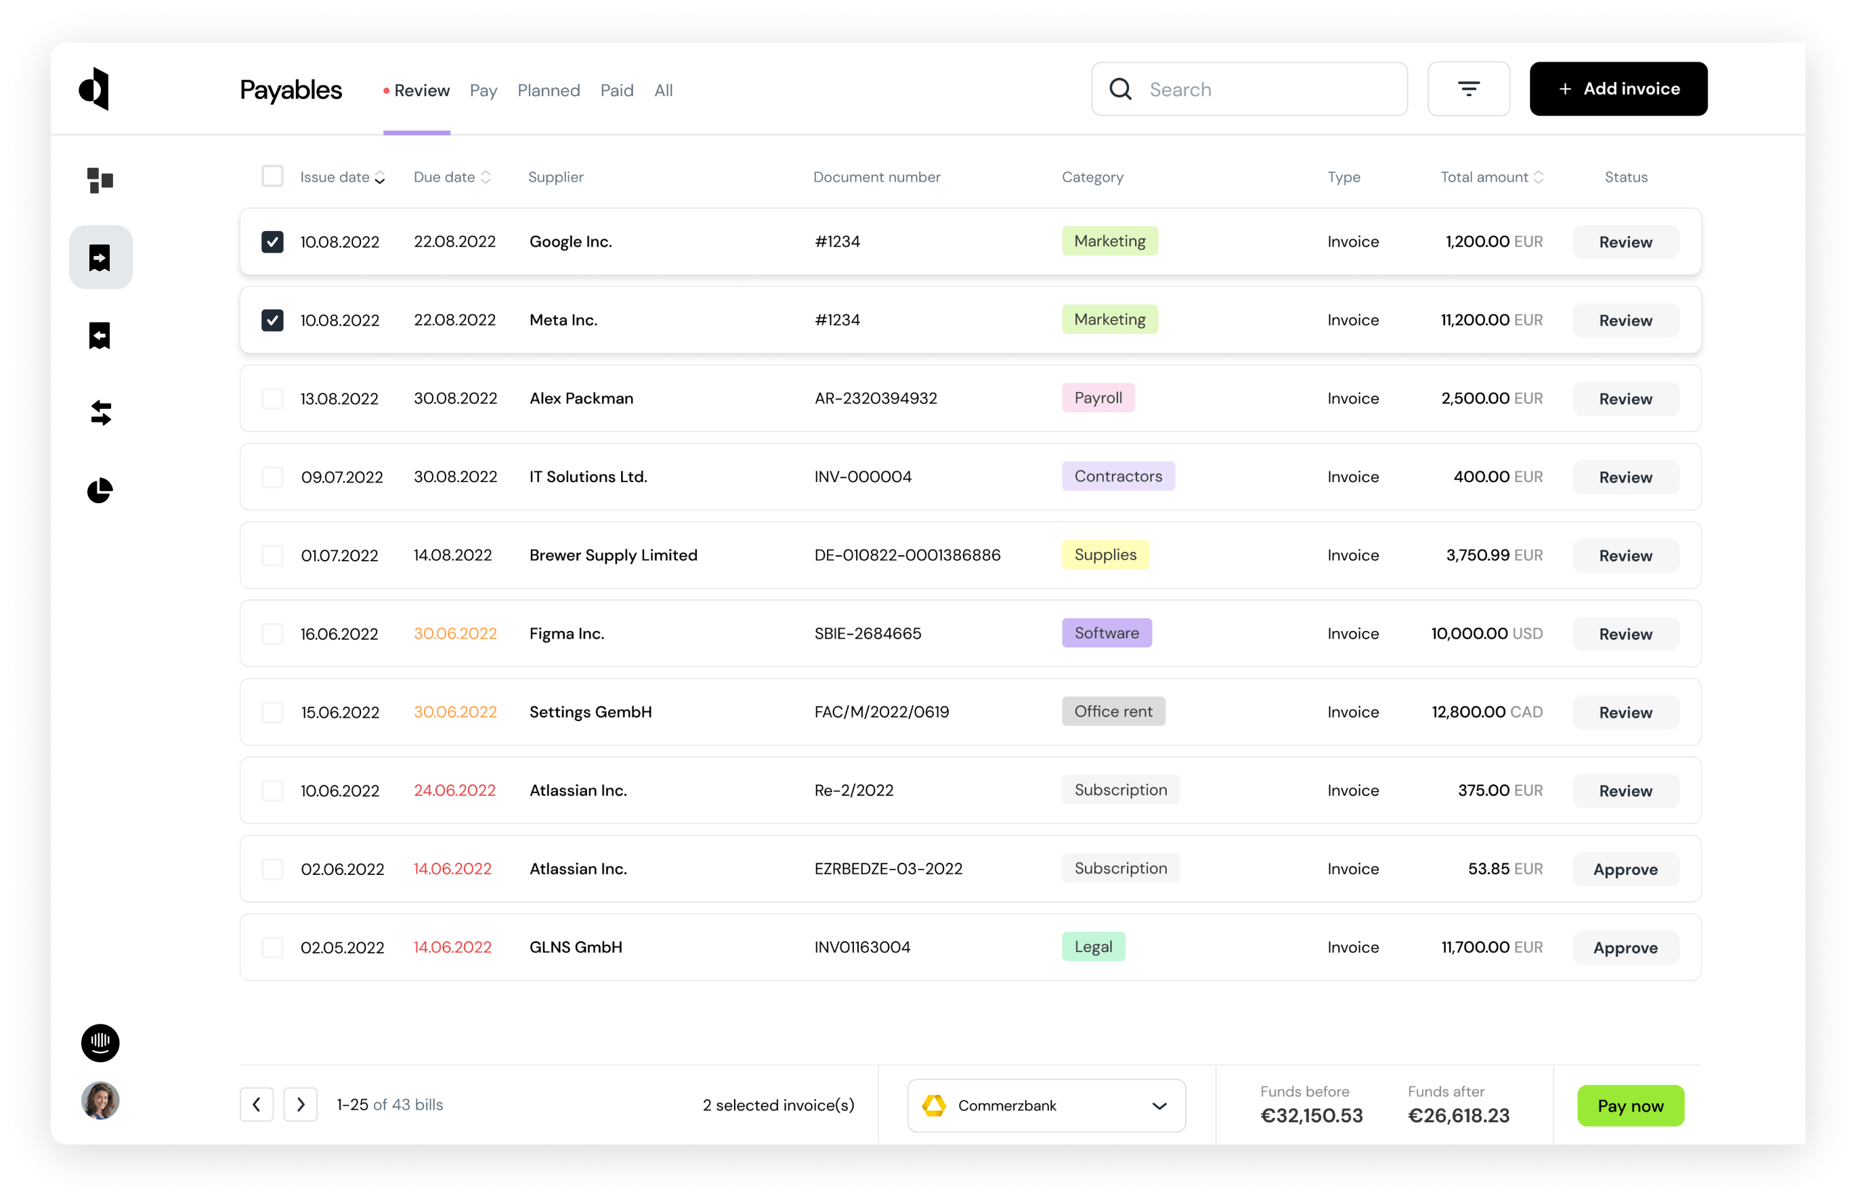The image size is (1863, 1204).
Task: Click the Pay now button
Action: pos(1630,1104)
